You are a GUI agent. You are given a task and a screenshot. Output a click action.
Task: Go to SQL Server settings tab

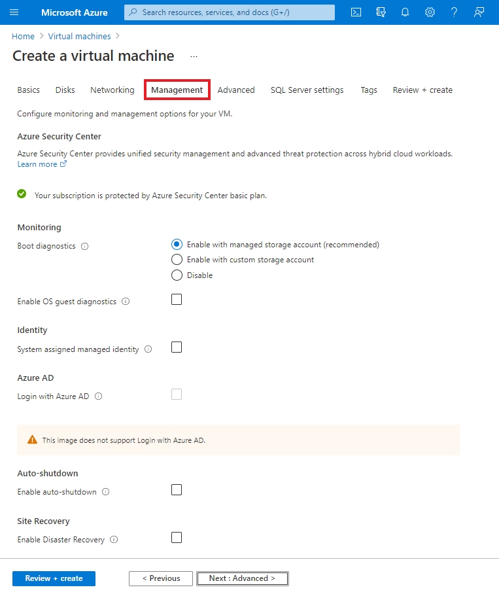(307, 90)
